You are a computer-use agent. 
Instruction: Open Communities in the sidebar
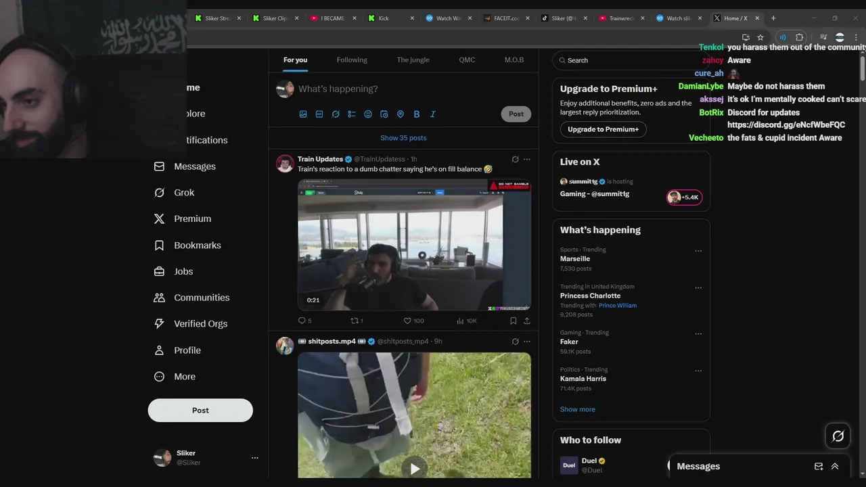tap(191, 298)
